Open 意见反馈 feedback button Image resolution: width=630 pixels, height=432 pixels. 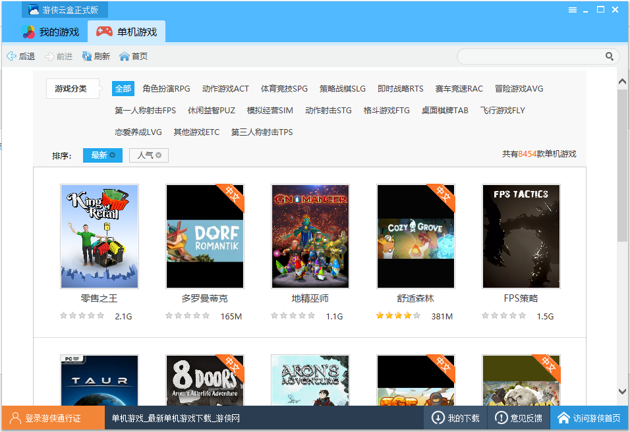pos(519,418)
